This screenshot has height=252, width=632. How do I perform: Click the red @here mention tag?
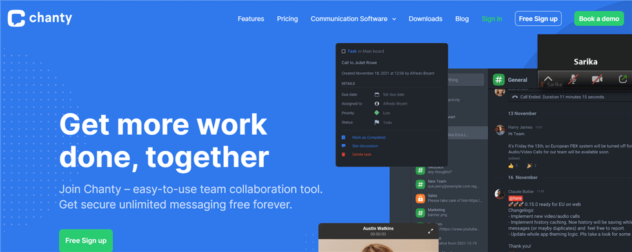(x=515, y=199)
